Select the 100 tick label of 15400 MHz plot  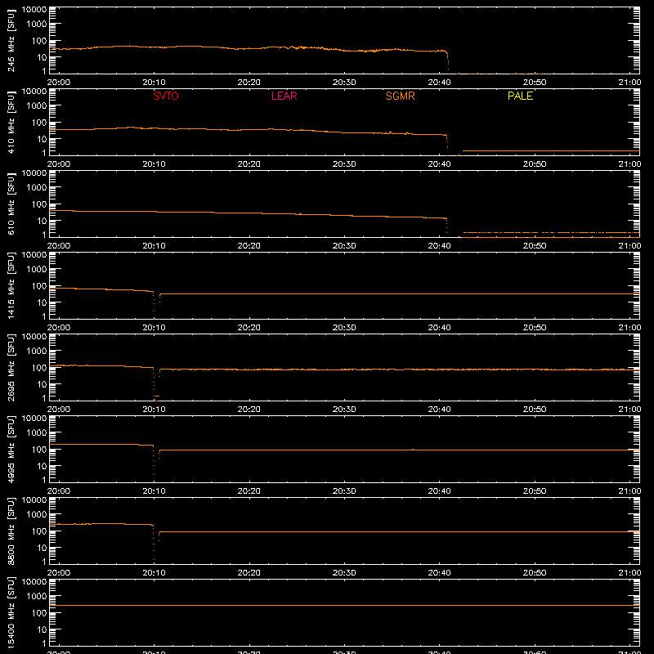point(39,612)
